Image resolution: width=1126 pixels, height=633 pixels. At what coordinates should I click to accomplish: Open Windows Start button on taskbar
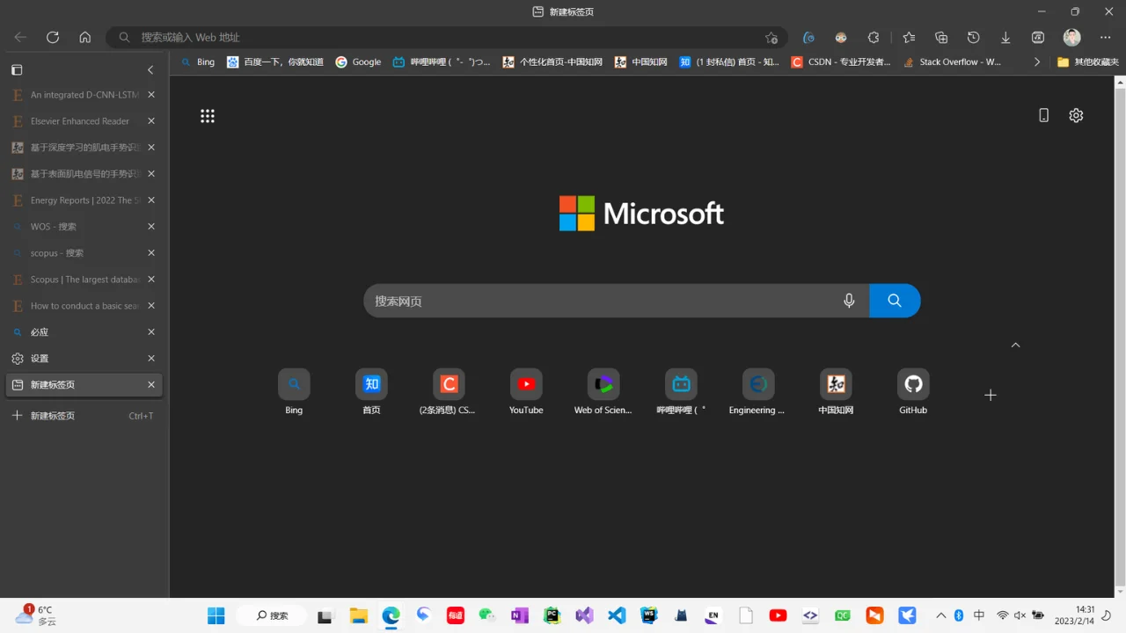click(x=216, y=615)
